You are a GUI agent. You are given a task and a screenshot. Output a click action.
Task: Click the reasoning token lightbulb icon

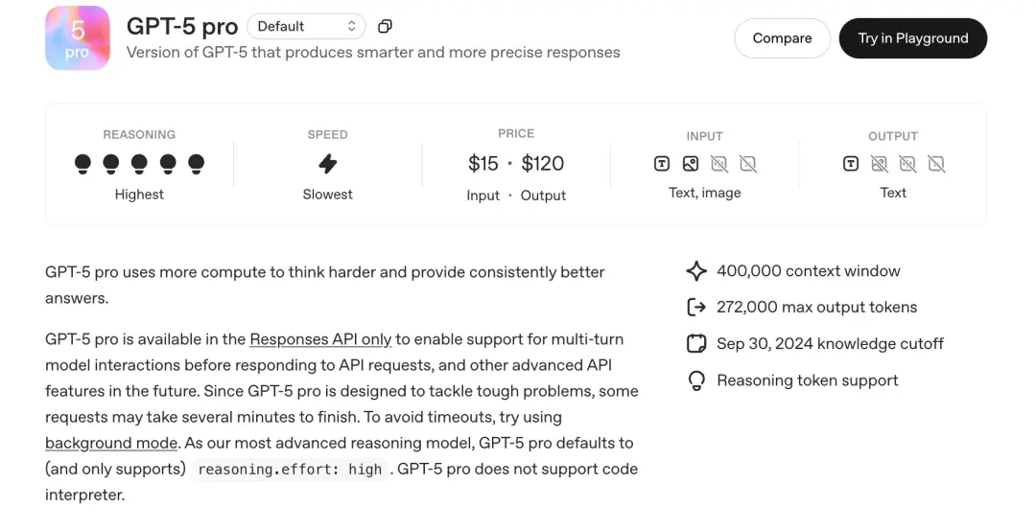(696, 380)
